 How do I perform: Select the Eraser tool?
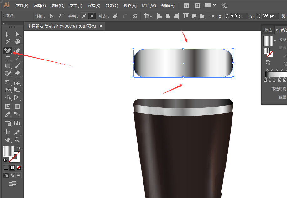point(18,74)
